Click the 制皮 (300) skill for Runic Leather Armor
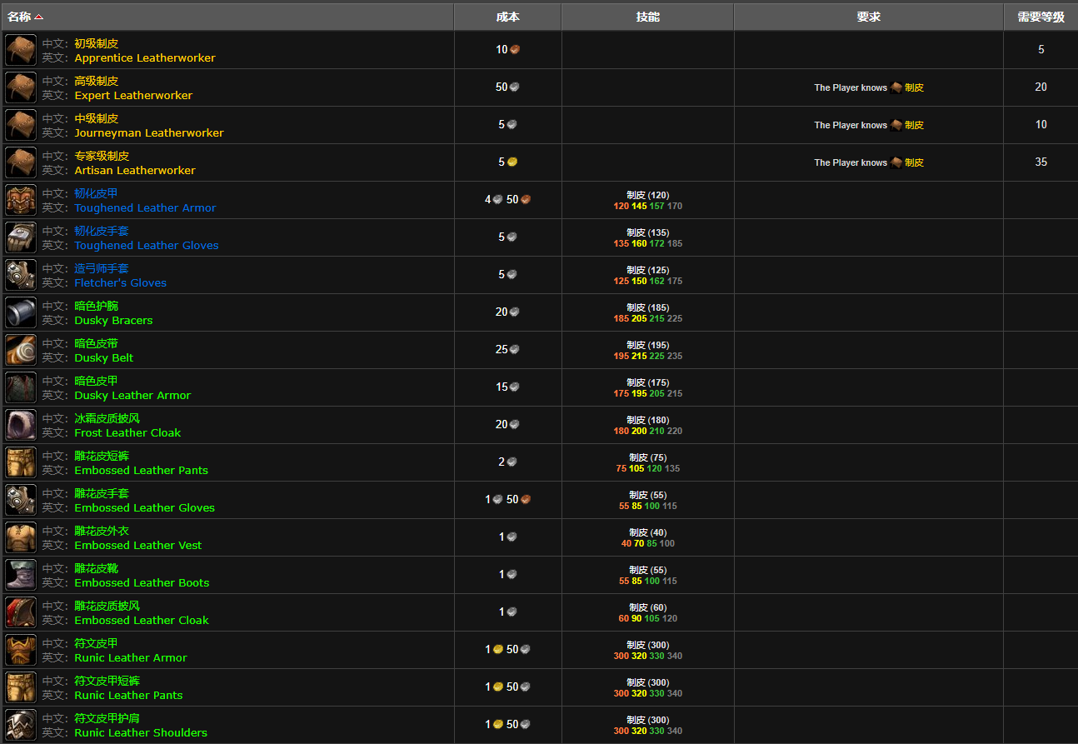 (647, 645)
